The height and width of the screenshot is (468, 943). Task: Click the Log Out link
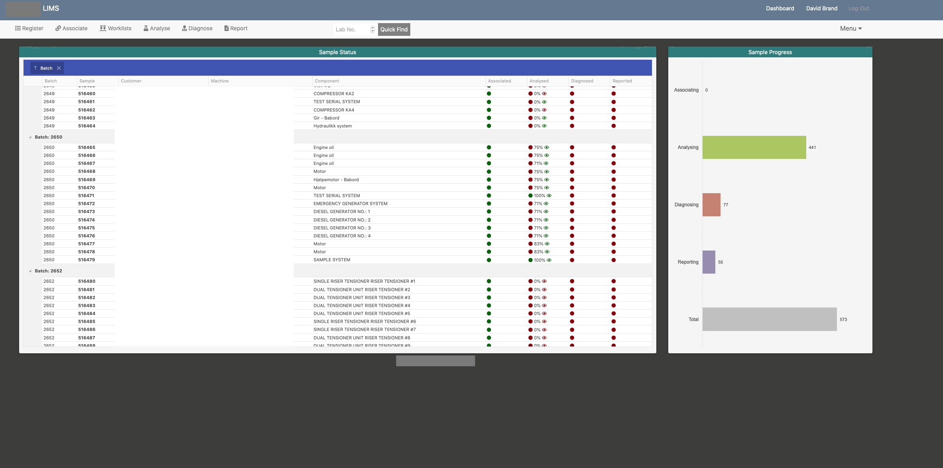pyautogui.click(x=858, y=8)
